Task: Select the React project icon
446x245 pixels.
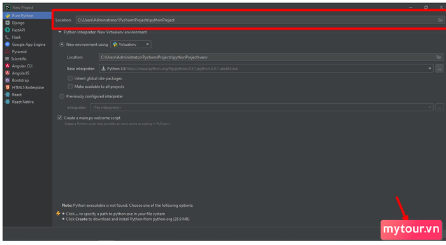Action: (8, 95)
